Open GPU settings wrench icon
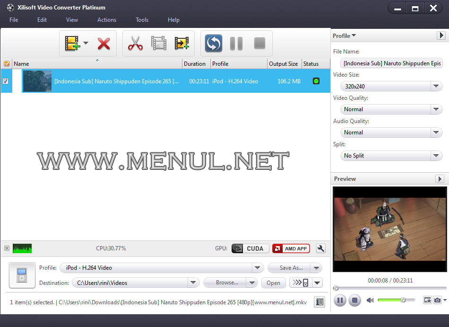The image size is (449, 327). click(x=321, y=248)
